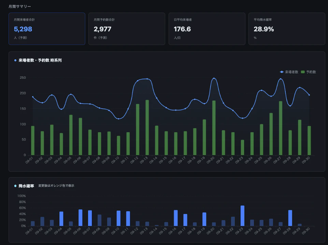Click the 月間サマリー section heading
This screenshot has height=245, width=328.
pos(20,6)
